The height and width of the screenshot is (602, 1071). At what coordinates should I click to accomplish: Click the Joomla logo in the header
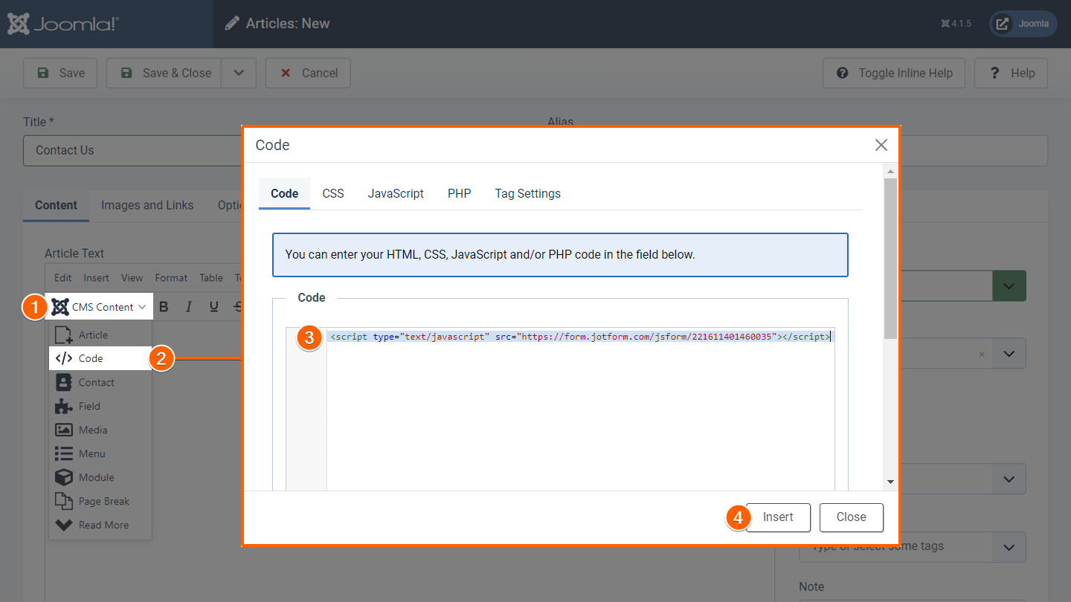[63, 24]
